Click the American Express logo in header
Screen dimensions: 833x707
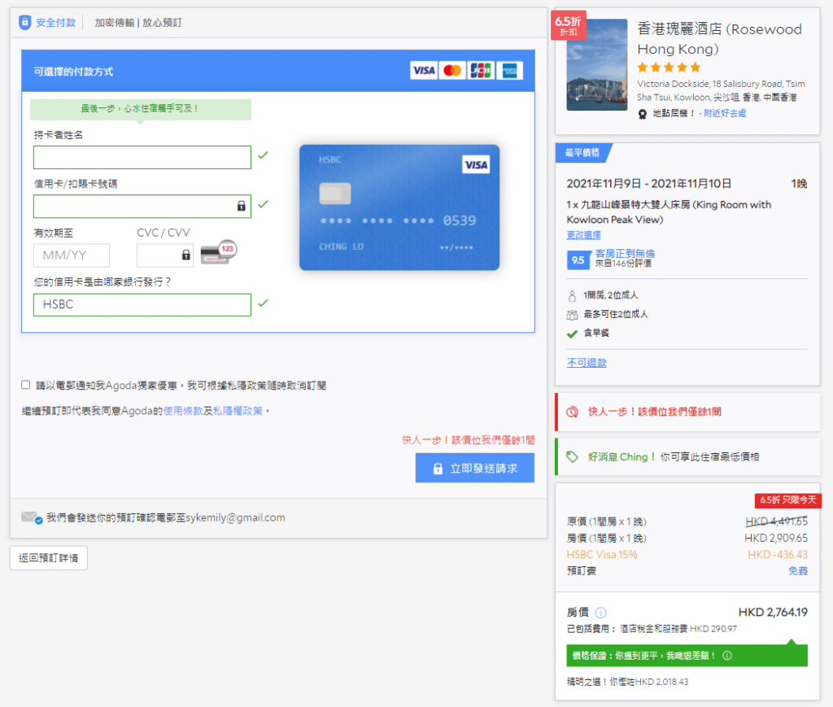tap(509, 70)
